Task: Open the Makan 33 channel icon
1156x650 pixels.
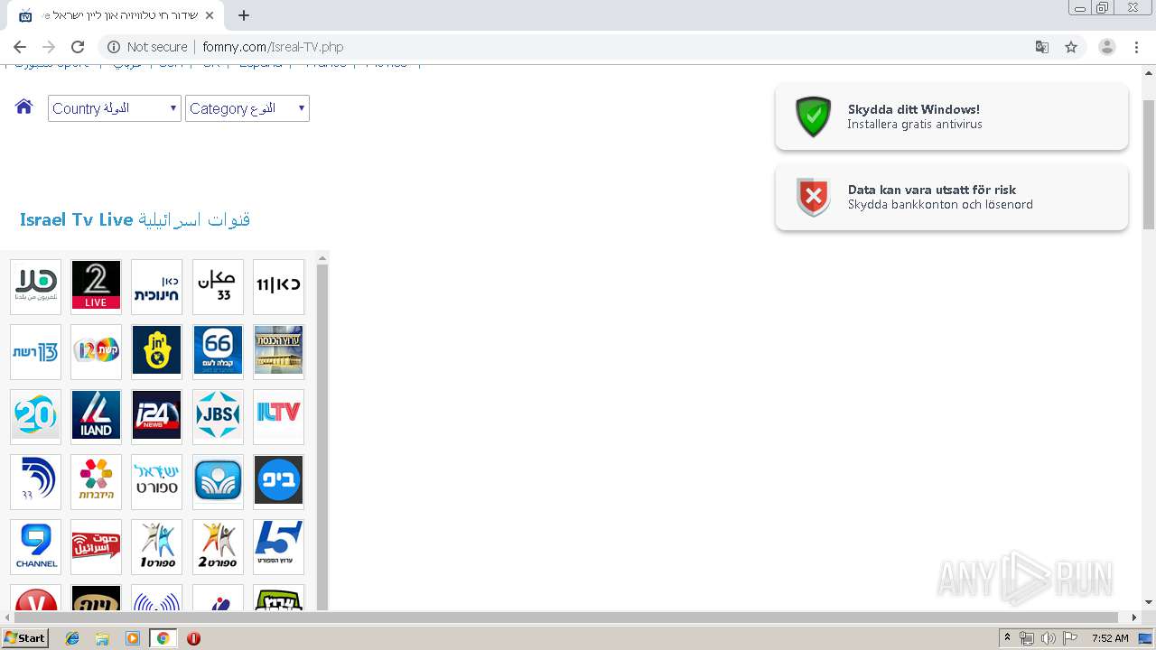Action: click(218, 287)
